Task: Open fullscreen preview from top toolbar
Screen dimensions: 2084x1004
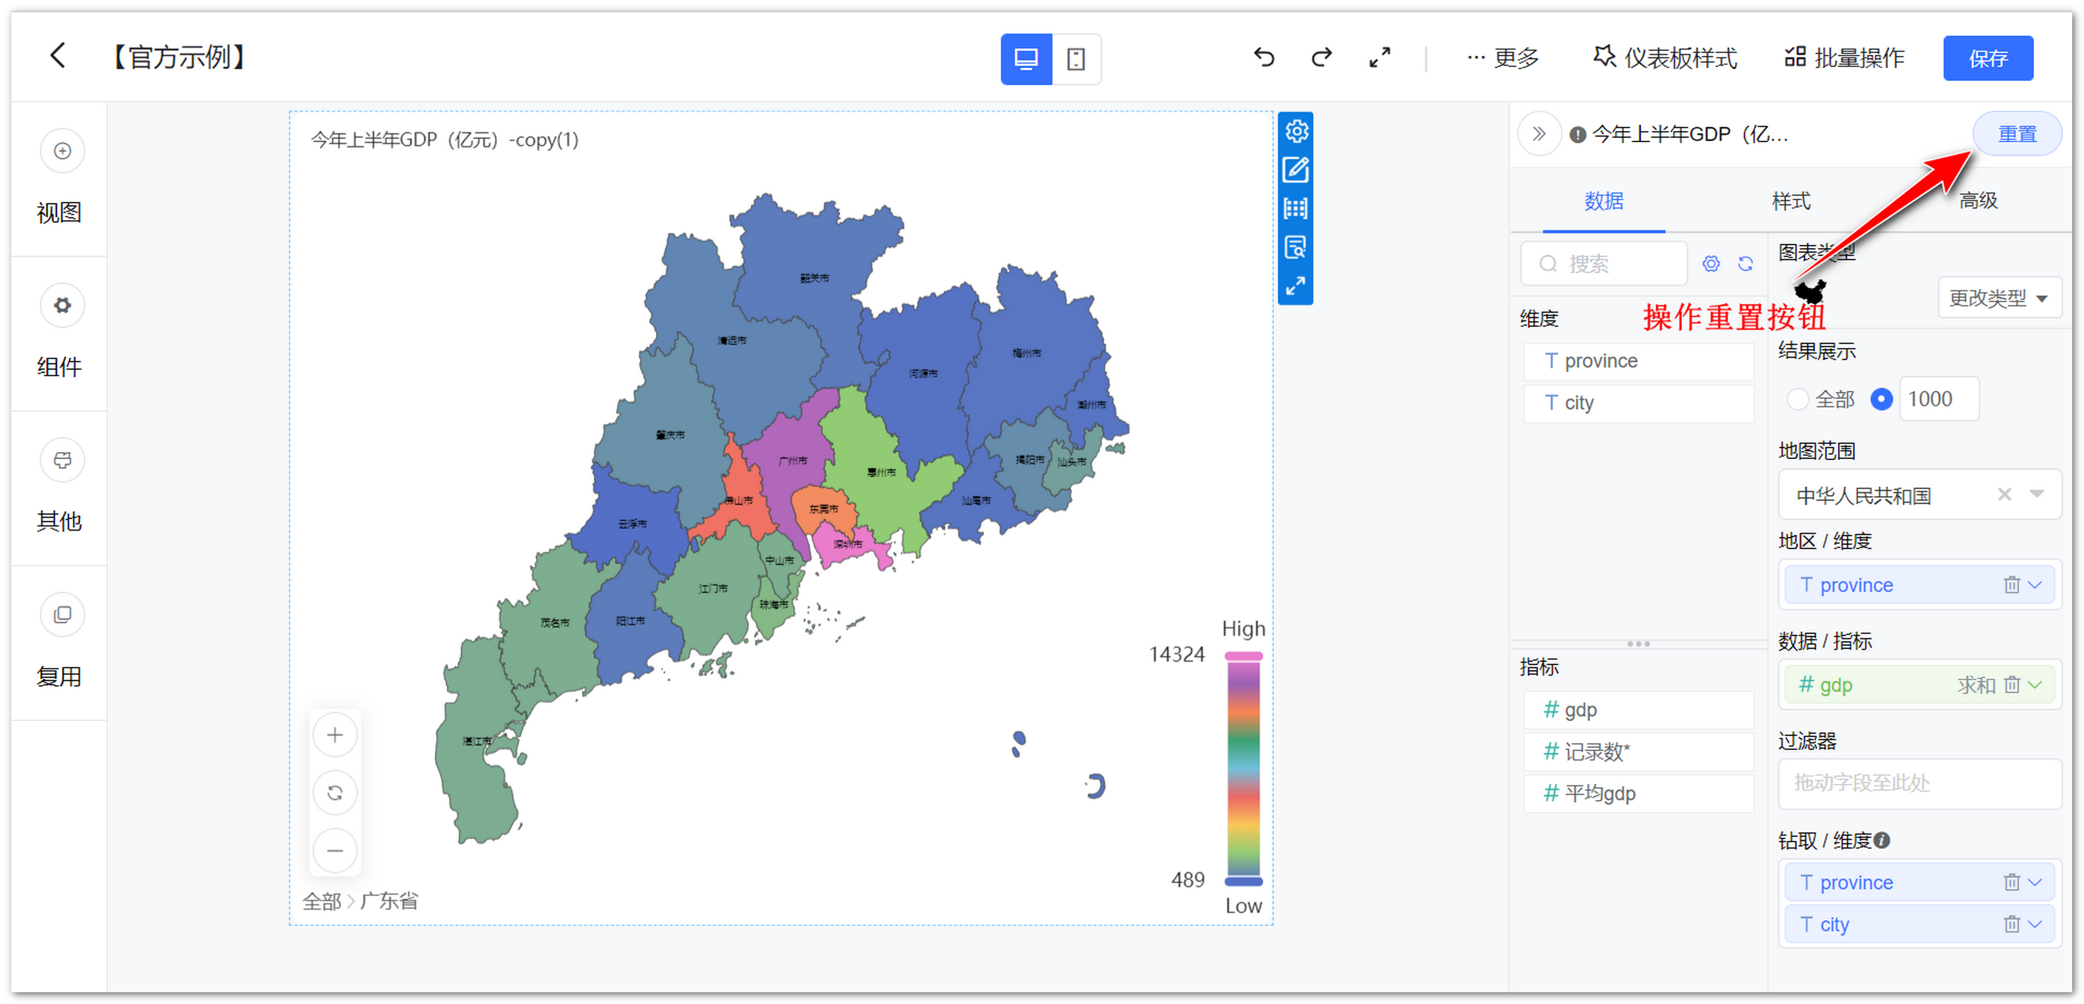Action: click(x=1379, y=57)
